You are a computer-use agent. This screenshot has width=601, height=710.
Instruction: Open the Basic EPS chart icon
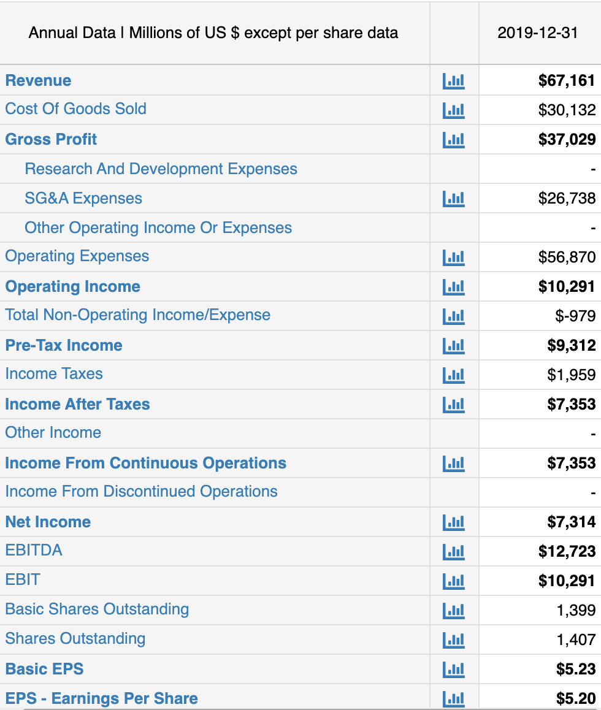[x=453, y=669]
